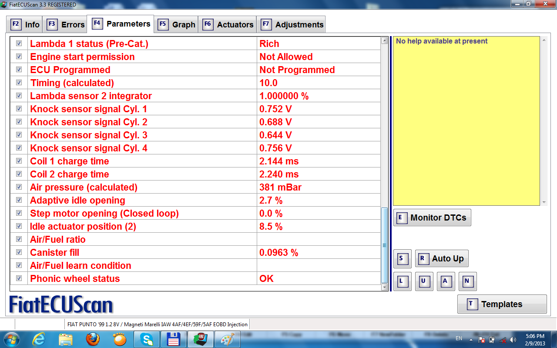Image resolution: width=557 pixels, height=348 pixels.
Task: Open the Windows Start menu
Action: click(11, 339)
